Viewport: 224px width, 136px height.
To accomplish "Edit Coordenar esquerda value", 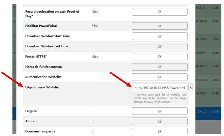I will tap(160, 131).
